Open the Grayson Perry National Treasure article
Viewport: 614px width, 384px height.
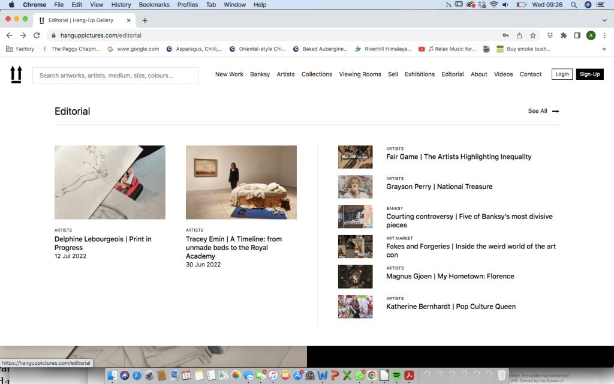[x=439, y=187]
